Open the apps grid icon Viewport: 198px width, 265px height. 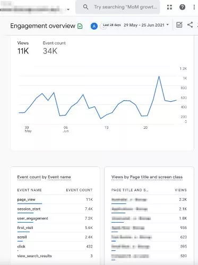[169, 7]
